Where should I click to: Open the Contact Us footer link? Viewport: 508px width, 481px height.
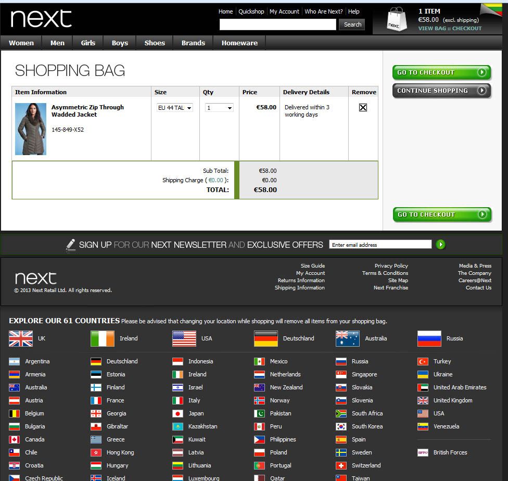point(478,287)
